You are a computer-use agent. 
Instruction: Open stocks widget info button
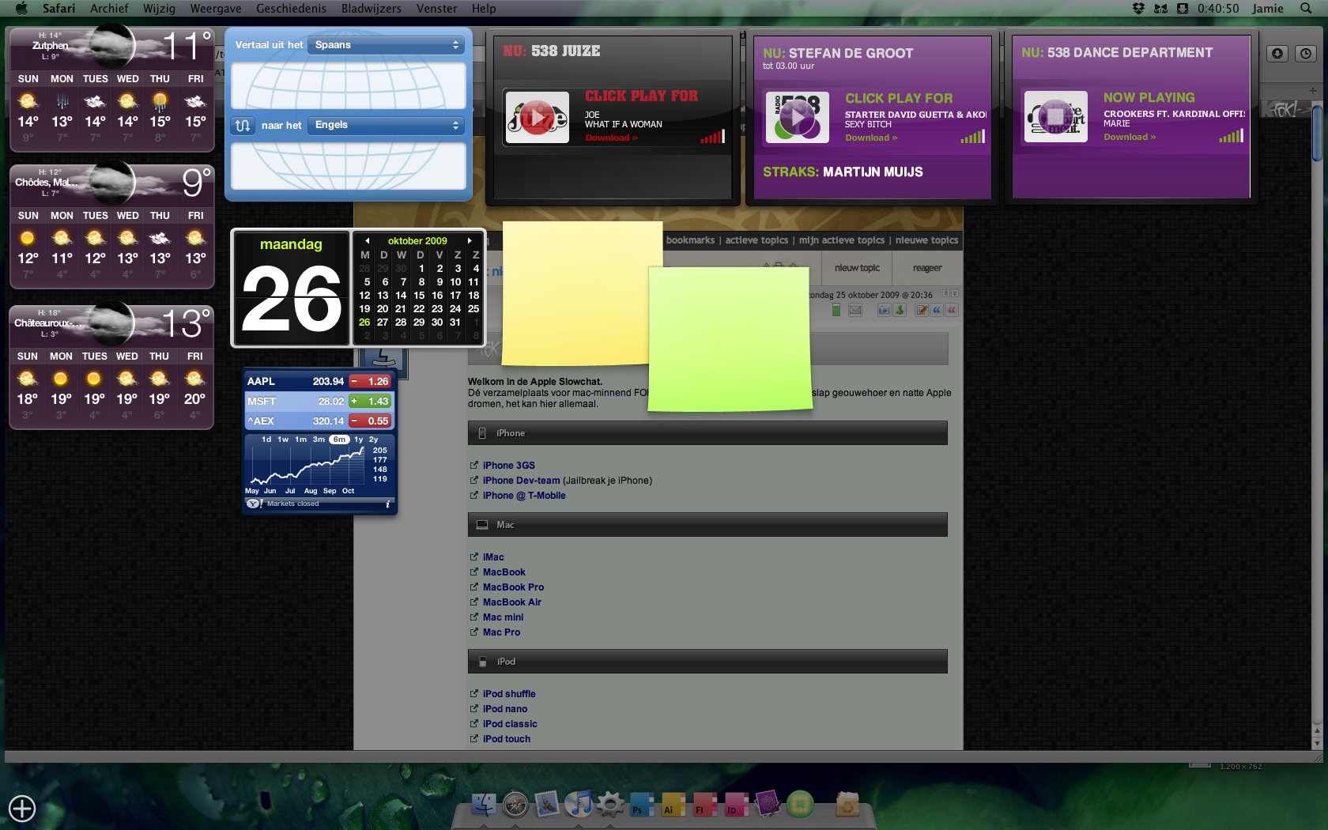pos(387,504)
